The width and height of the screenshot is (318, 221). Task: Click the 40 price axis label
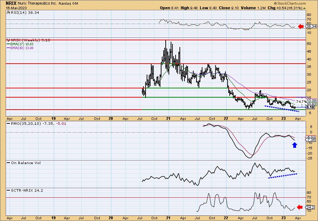coord(309,59)
